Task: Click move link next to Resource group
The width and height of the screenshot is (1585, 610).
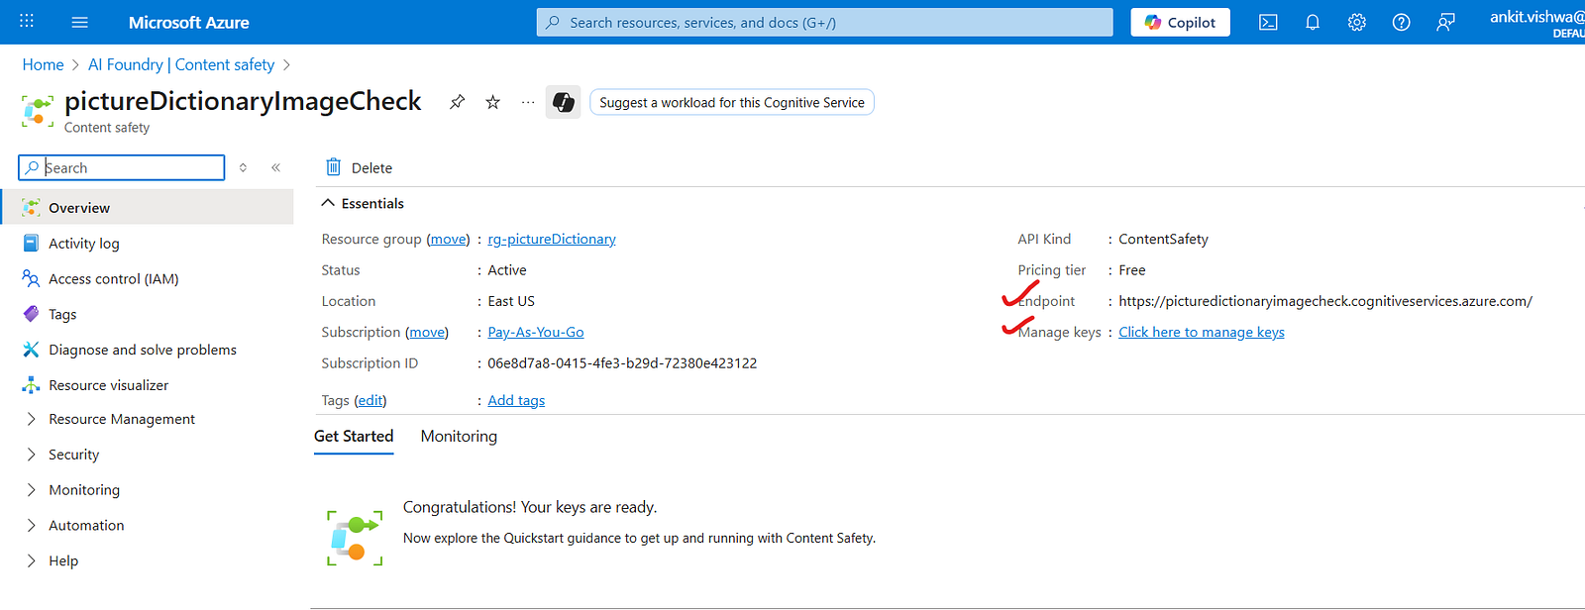Action: [x=449, y=240]
